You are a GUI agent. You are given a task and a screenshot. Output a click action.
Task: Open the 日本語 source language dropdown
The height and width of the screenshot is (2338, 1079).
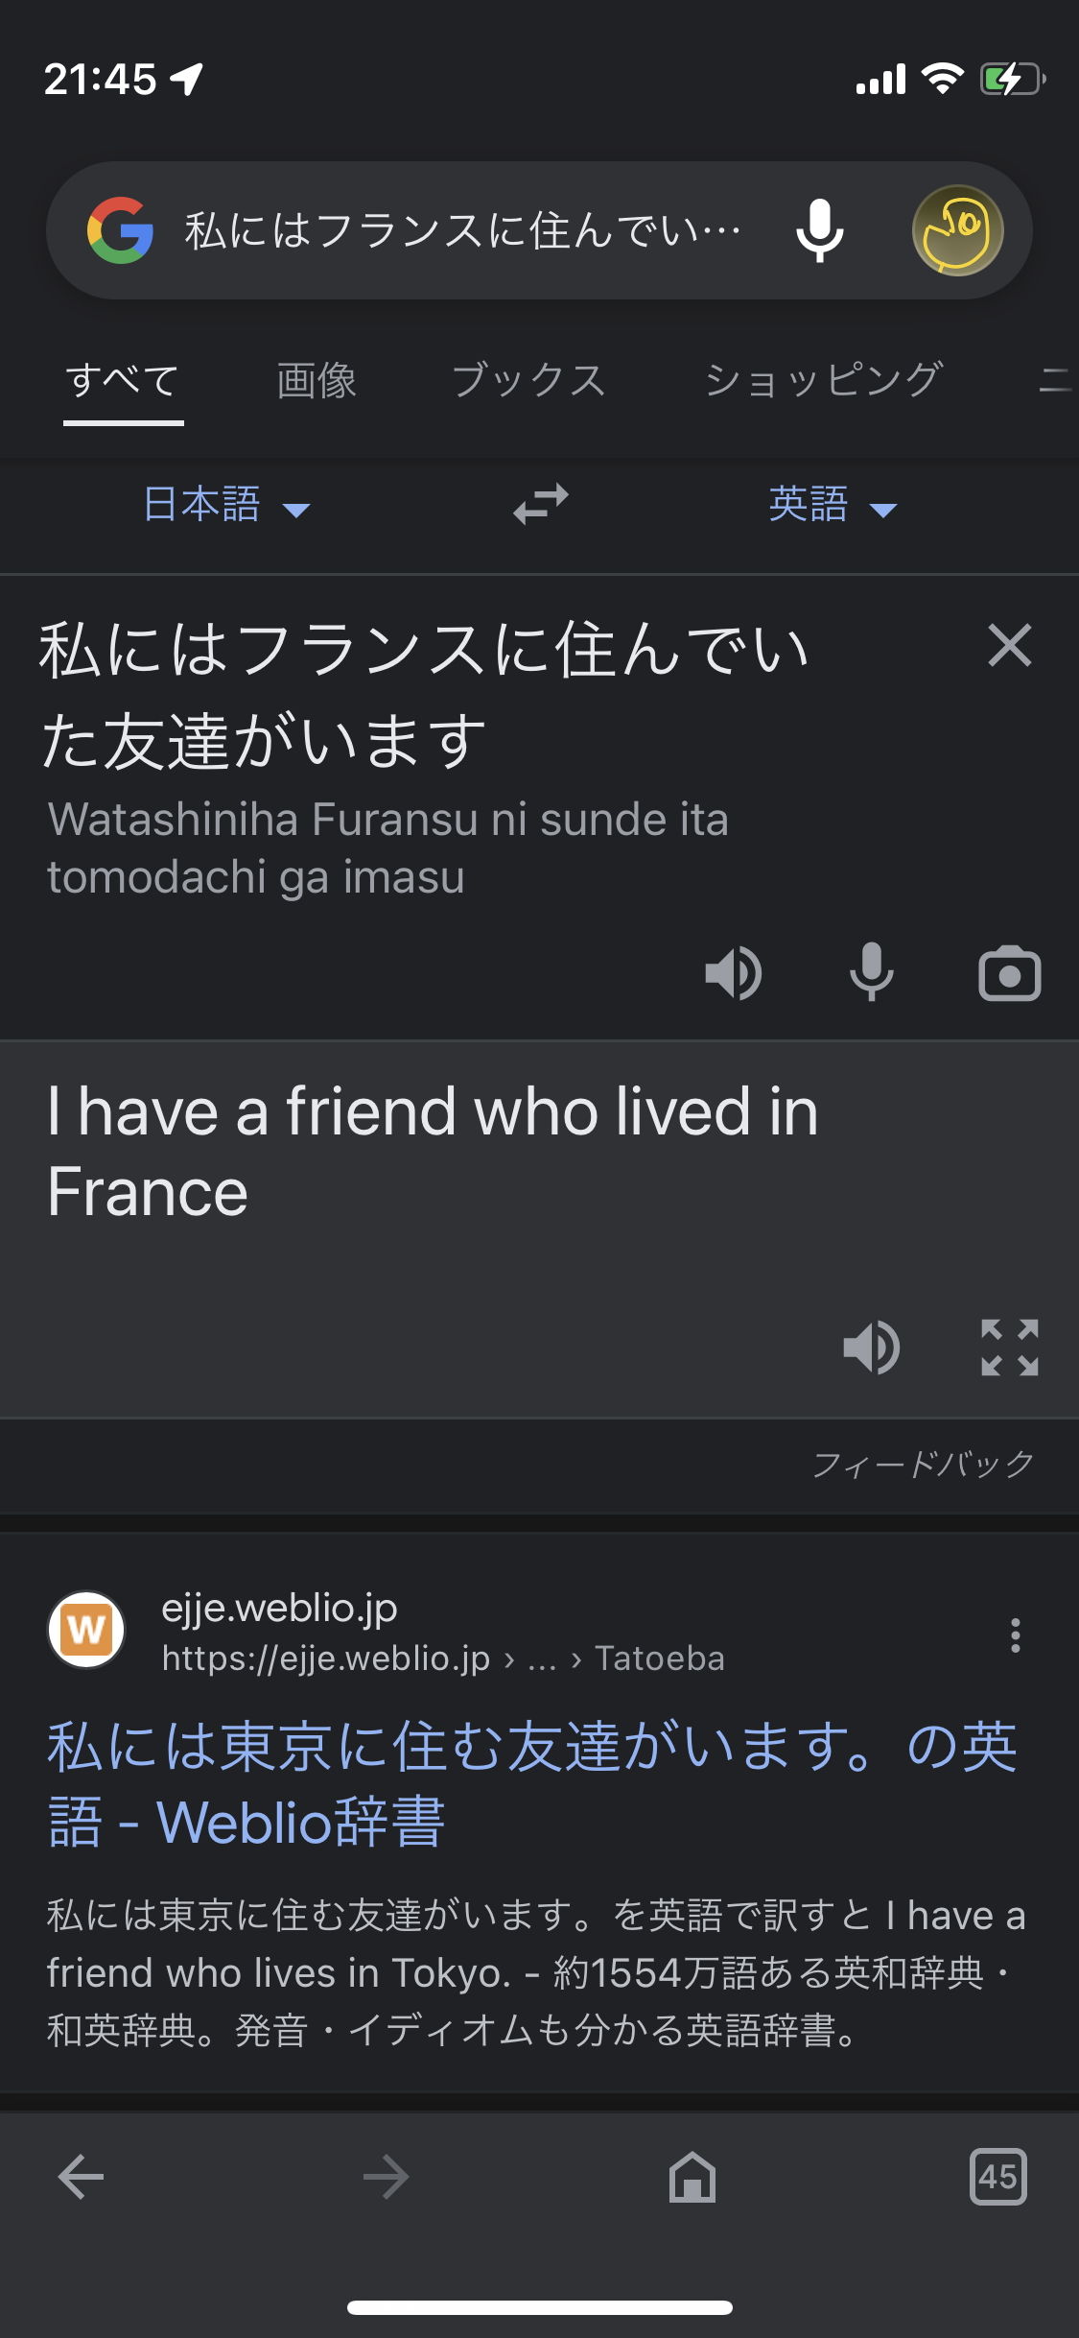click(226, 505)
